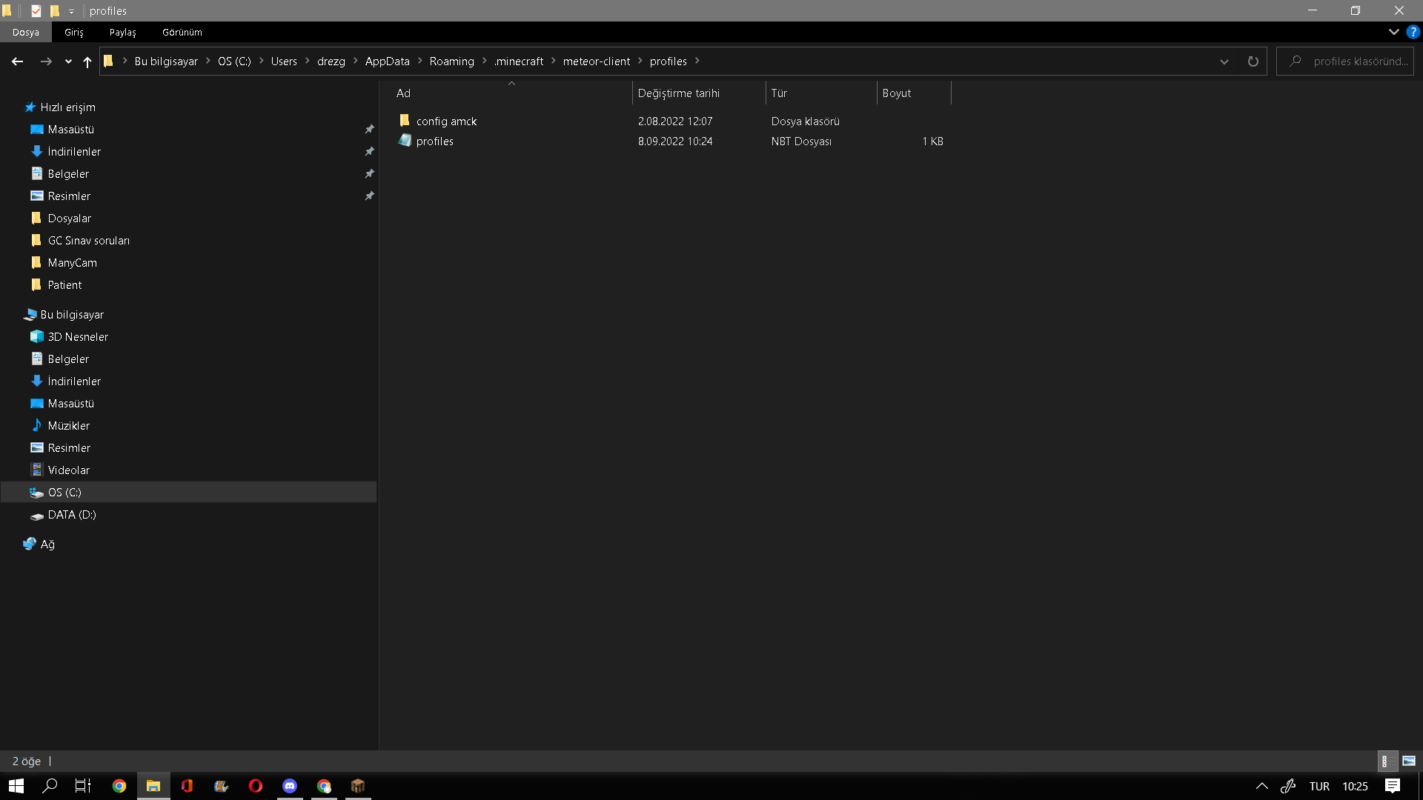Click the profiles folder search box
The height and width of the screenshot is (800, 1423).
point(1345,61)
